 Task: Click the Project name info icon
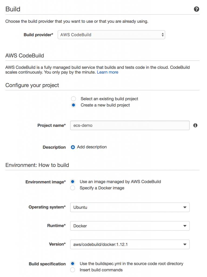[x=195, y=125]
